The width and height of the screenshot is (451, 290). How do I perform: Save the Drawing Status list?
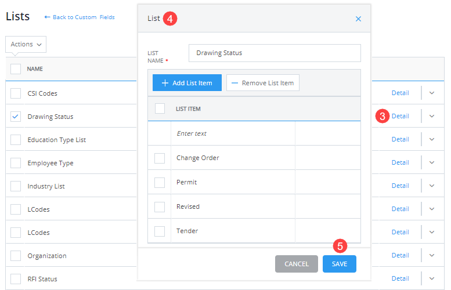click(340, 264)
